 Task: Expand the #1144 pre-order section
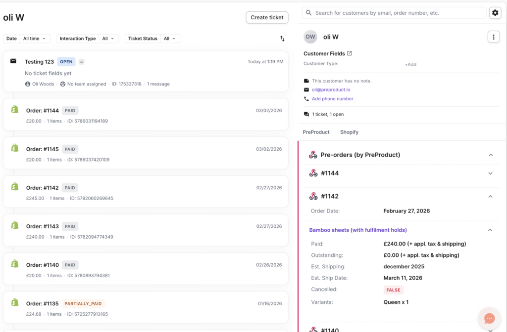pos(490,173)
